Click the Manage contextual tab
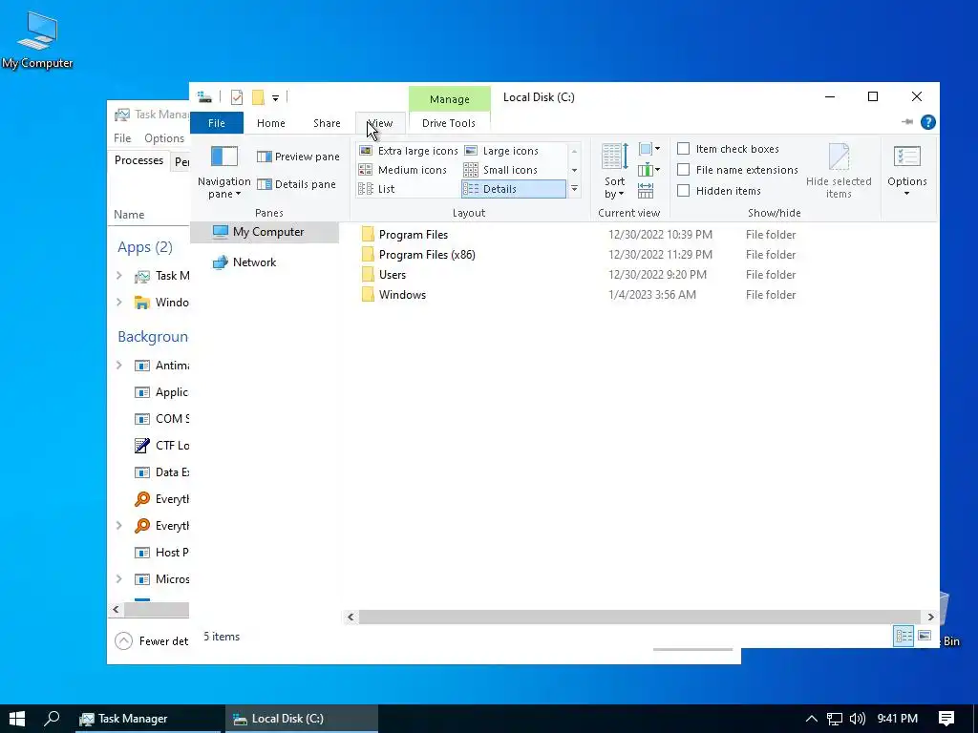This screenshot has height=733, width=978. (x=449, y=99)
